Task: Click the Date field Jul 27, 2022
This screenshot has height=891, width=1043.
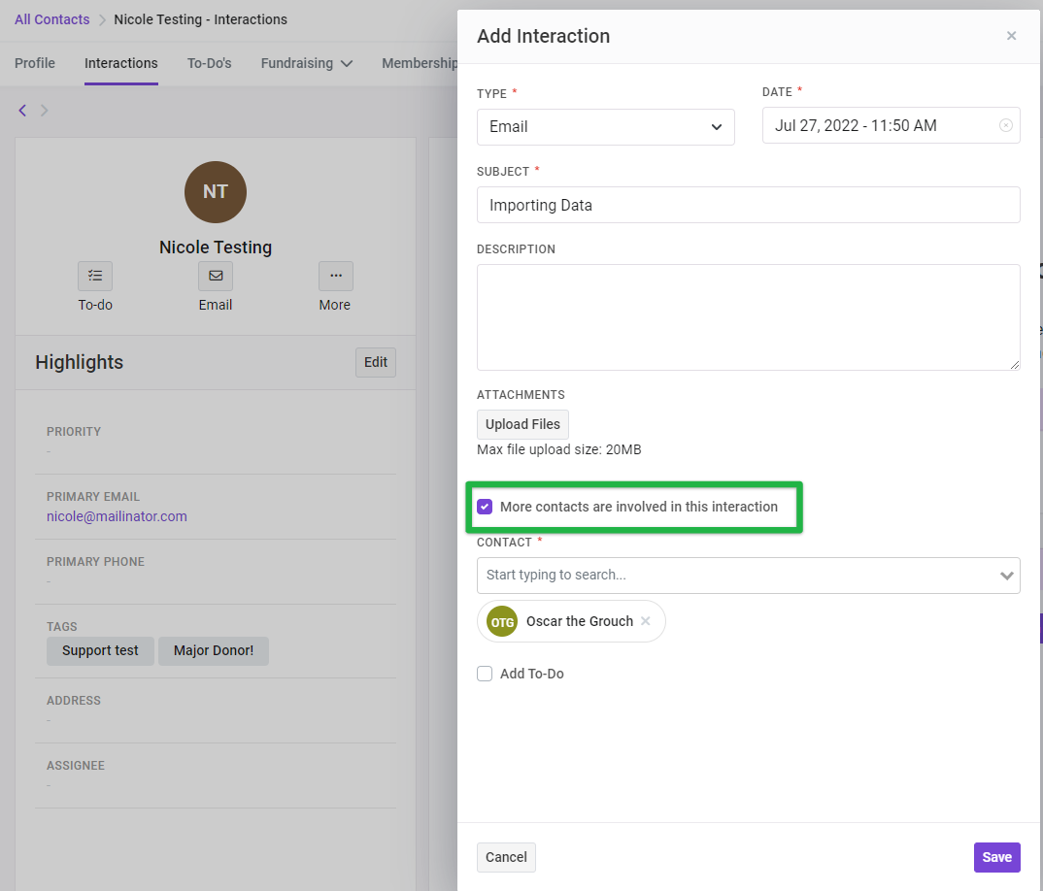Action: pos(891,125)
